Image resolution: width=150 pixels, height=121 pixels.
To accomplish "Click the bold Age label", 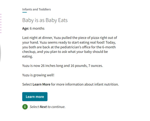I will [x=26, y=29].
